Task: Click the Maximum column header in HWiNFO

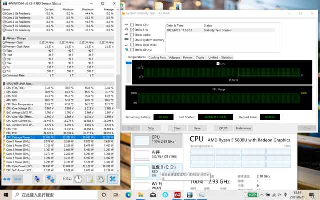Action: (88, 9)
